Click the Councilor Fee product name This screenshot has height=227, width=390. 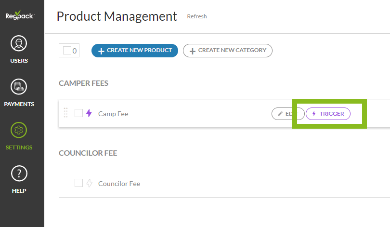pos(119,184)
